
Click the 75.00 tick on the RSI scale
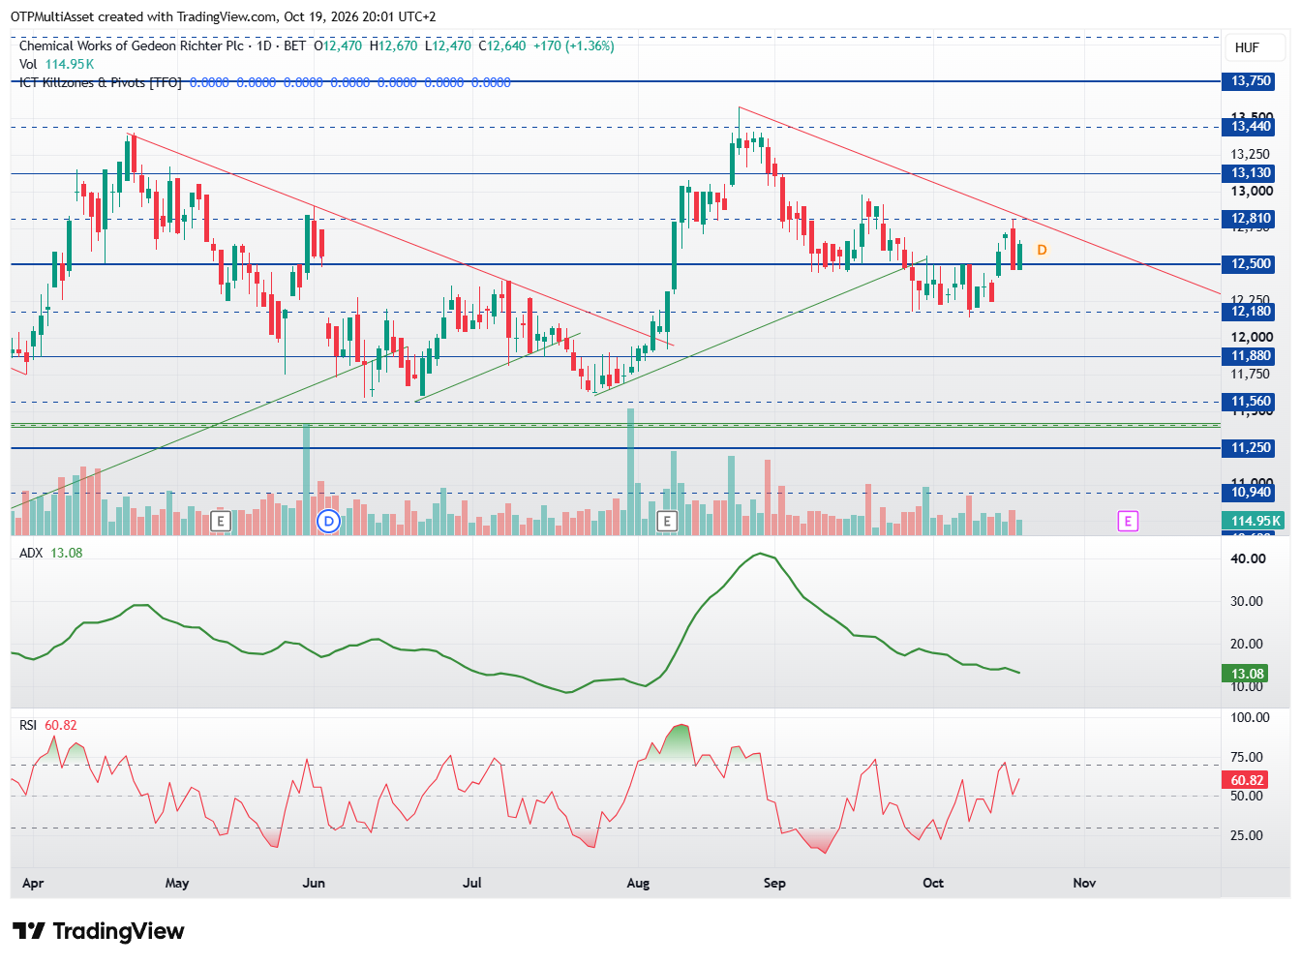[x=1248, y=757]
